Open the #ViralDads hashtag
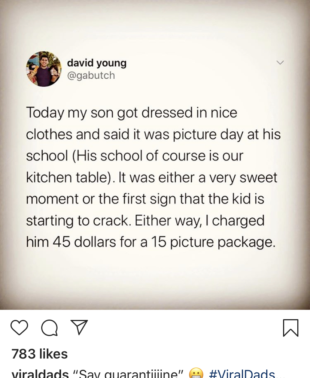This screenshot has height=378, width=310. pyautogui.click(x=242, y=374)
